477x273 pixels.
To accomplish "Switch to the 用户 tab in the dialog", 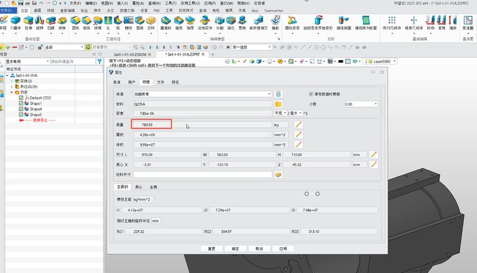I will [132, 82].
